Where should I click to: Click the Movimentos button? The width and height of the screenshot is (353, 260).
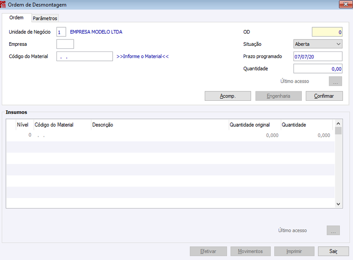tap(250, 251)
